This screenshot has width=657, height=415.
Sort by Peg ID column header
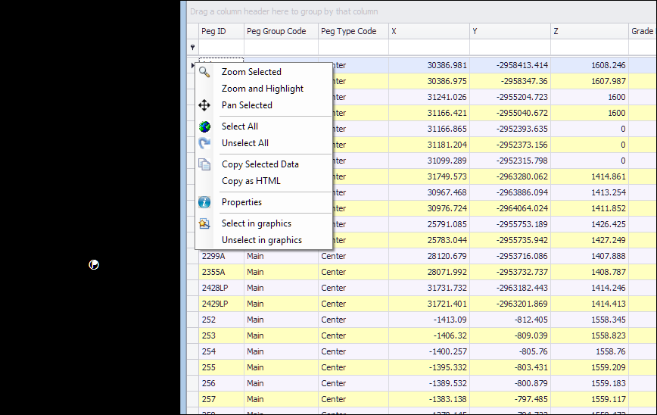(220, 31)
